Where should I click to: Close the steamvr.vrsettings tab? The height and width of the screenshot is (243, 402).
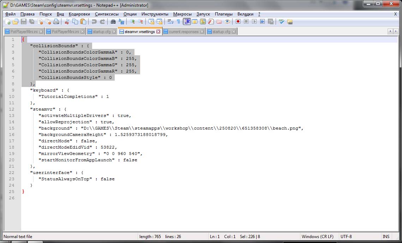pos(158,32)
